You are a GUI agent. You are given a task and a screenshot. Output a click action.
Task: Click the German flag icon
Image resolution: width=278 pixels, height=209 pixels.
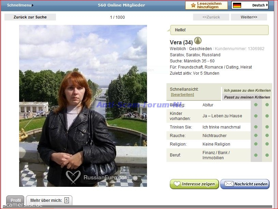click(x=237, y=5)
